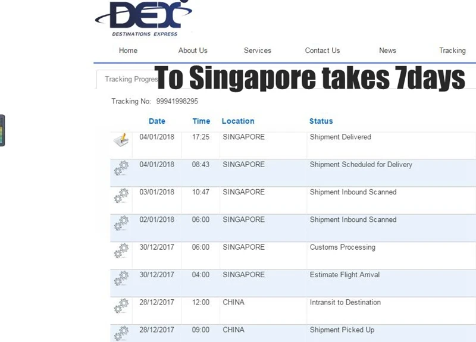Click the 09:00 time cell
Screen dimensions: 476x342
(201, 330)
